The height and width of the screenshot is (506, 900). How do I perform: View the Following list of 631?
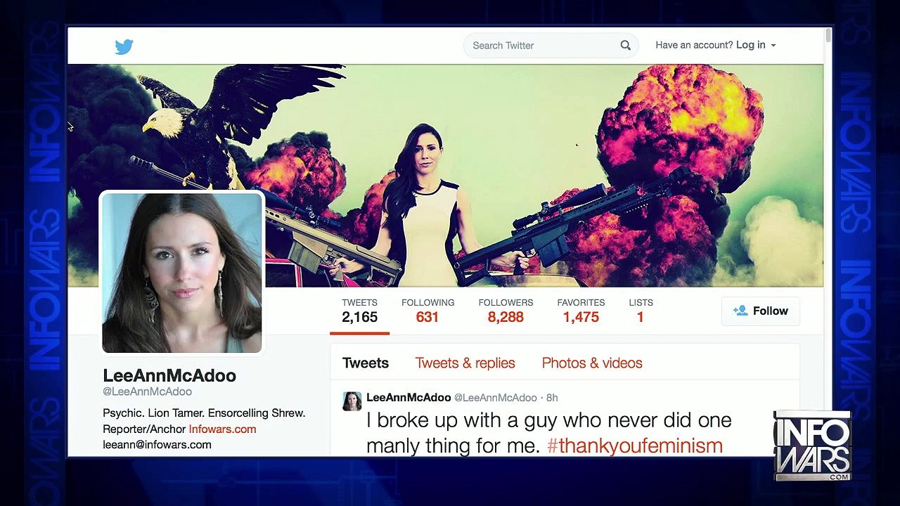427,311
